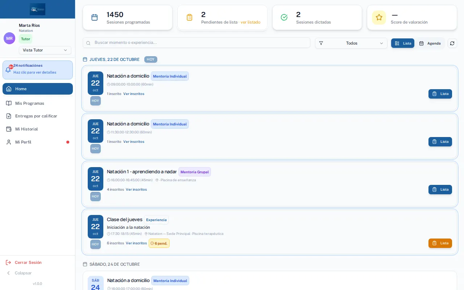Screen dimensions: 464x290
Task: Open the 24 notificaciones banner
Action: tap(38, 70)
